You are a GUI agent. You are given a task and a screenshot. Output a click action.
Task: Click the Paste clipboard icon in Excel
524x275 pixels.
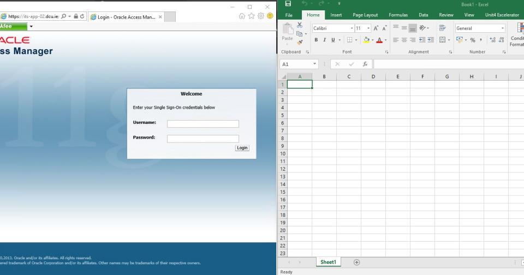coord(287,29)
